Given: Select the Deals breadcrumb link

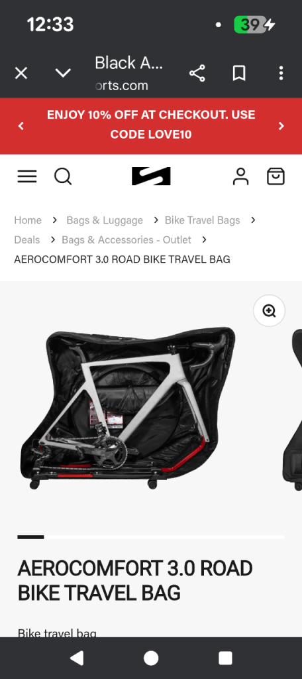Looking at the screenshot, I should click(x=27, y=239).
